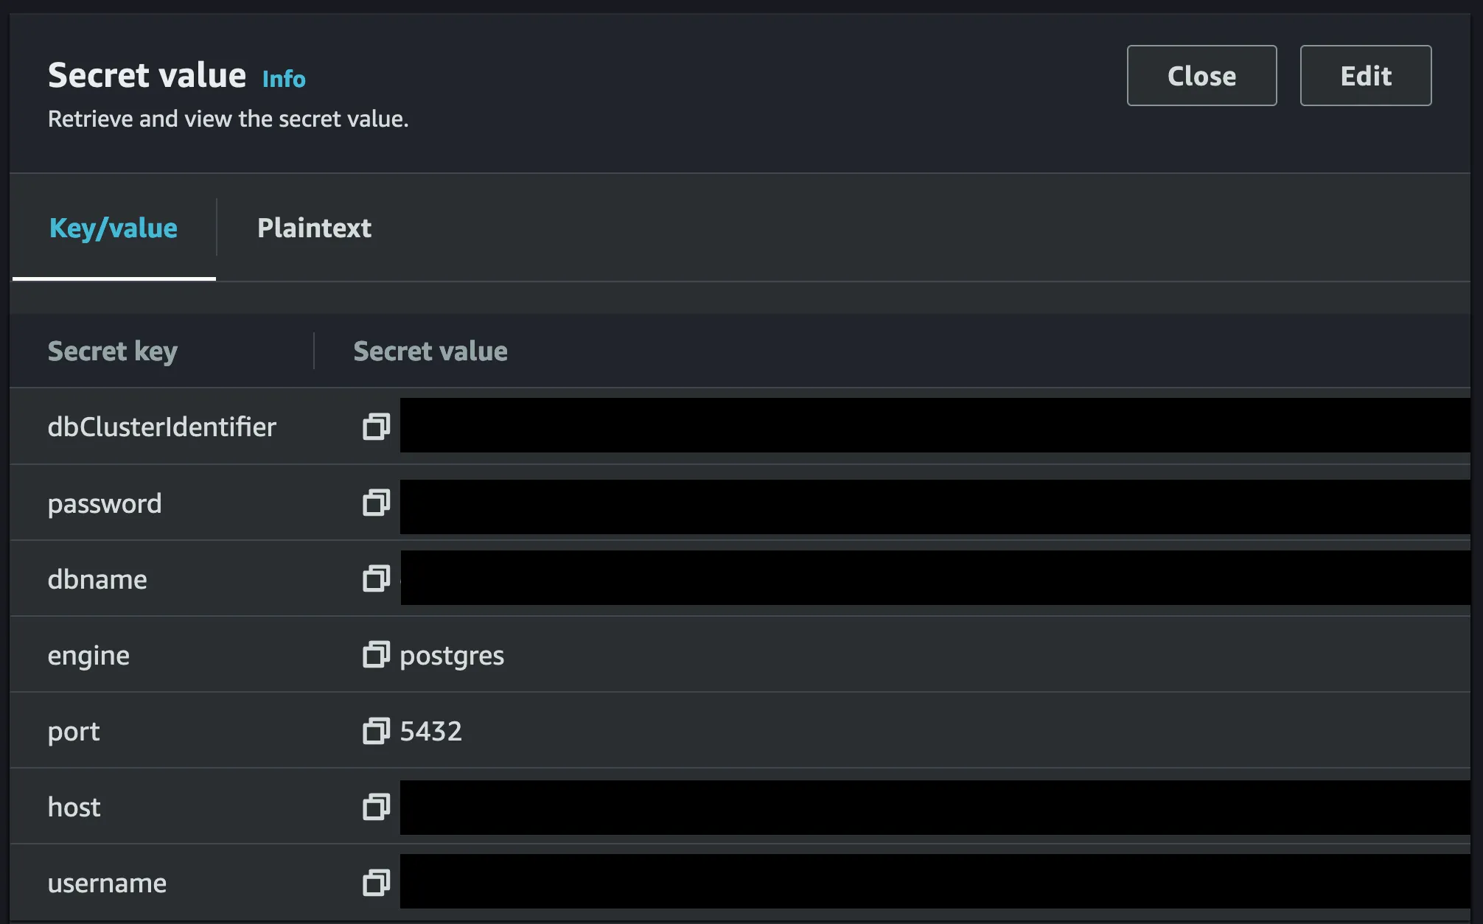Copy the engine value postgres
The width and height of the screenshot is (1483, 924).
pos(376,655)
